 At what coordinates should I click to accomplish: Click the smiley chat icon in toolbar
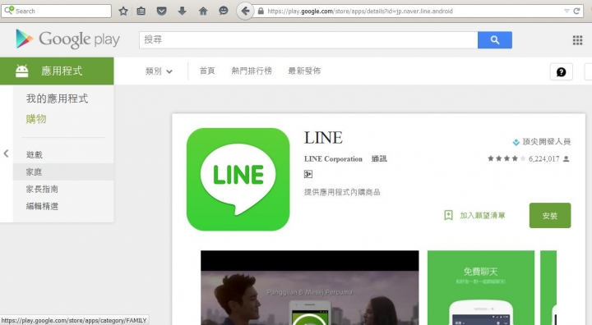(224, 11)
